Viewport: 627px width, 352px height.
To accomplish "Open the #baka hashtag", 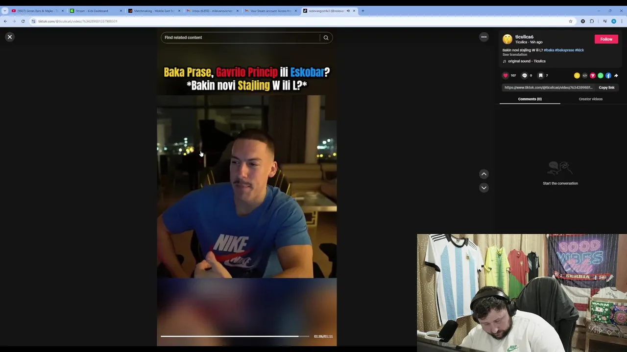I will (x=549, y=50).
